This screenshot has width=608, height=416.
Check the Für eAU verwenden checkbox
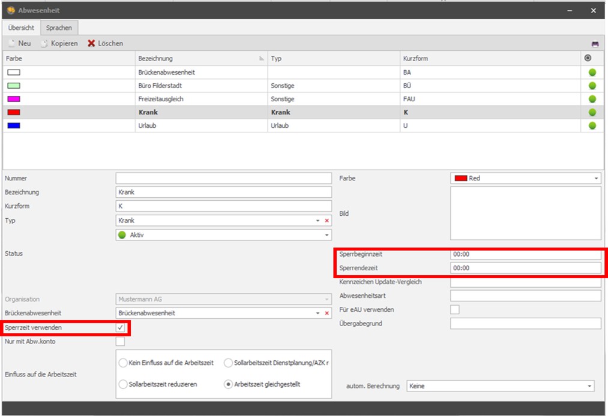(455, 309)
